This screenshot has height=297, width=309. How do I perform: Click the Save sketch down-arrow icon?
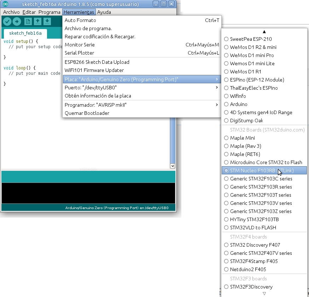pyautogui.click(x=47, y=21)
